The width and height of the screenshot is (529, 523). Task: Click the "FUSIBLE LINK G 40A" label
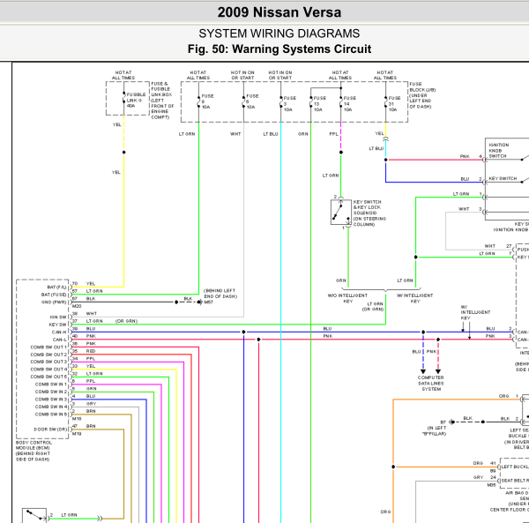click(136, 101)
